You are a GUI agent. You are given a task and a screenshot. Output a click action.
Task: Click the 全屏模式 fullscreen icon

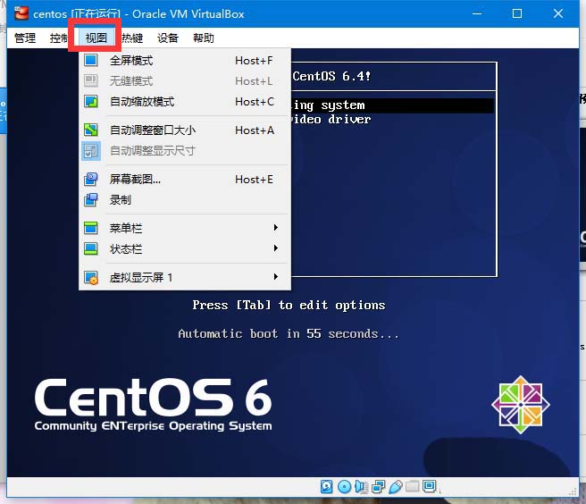(x=91, y=60)
